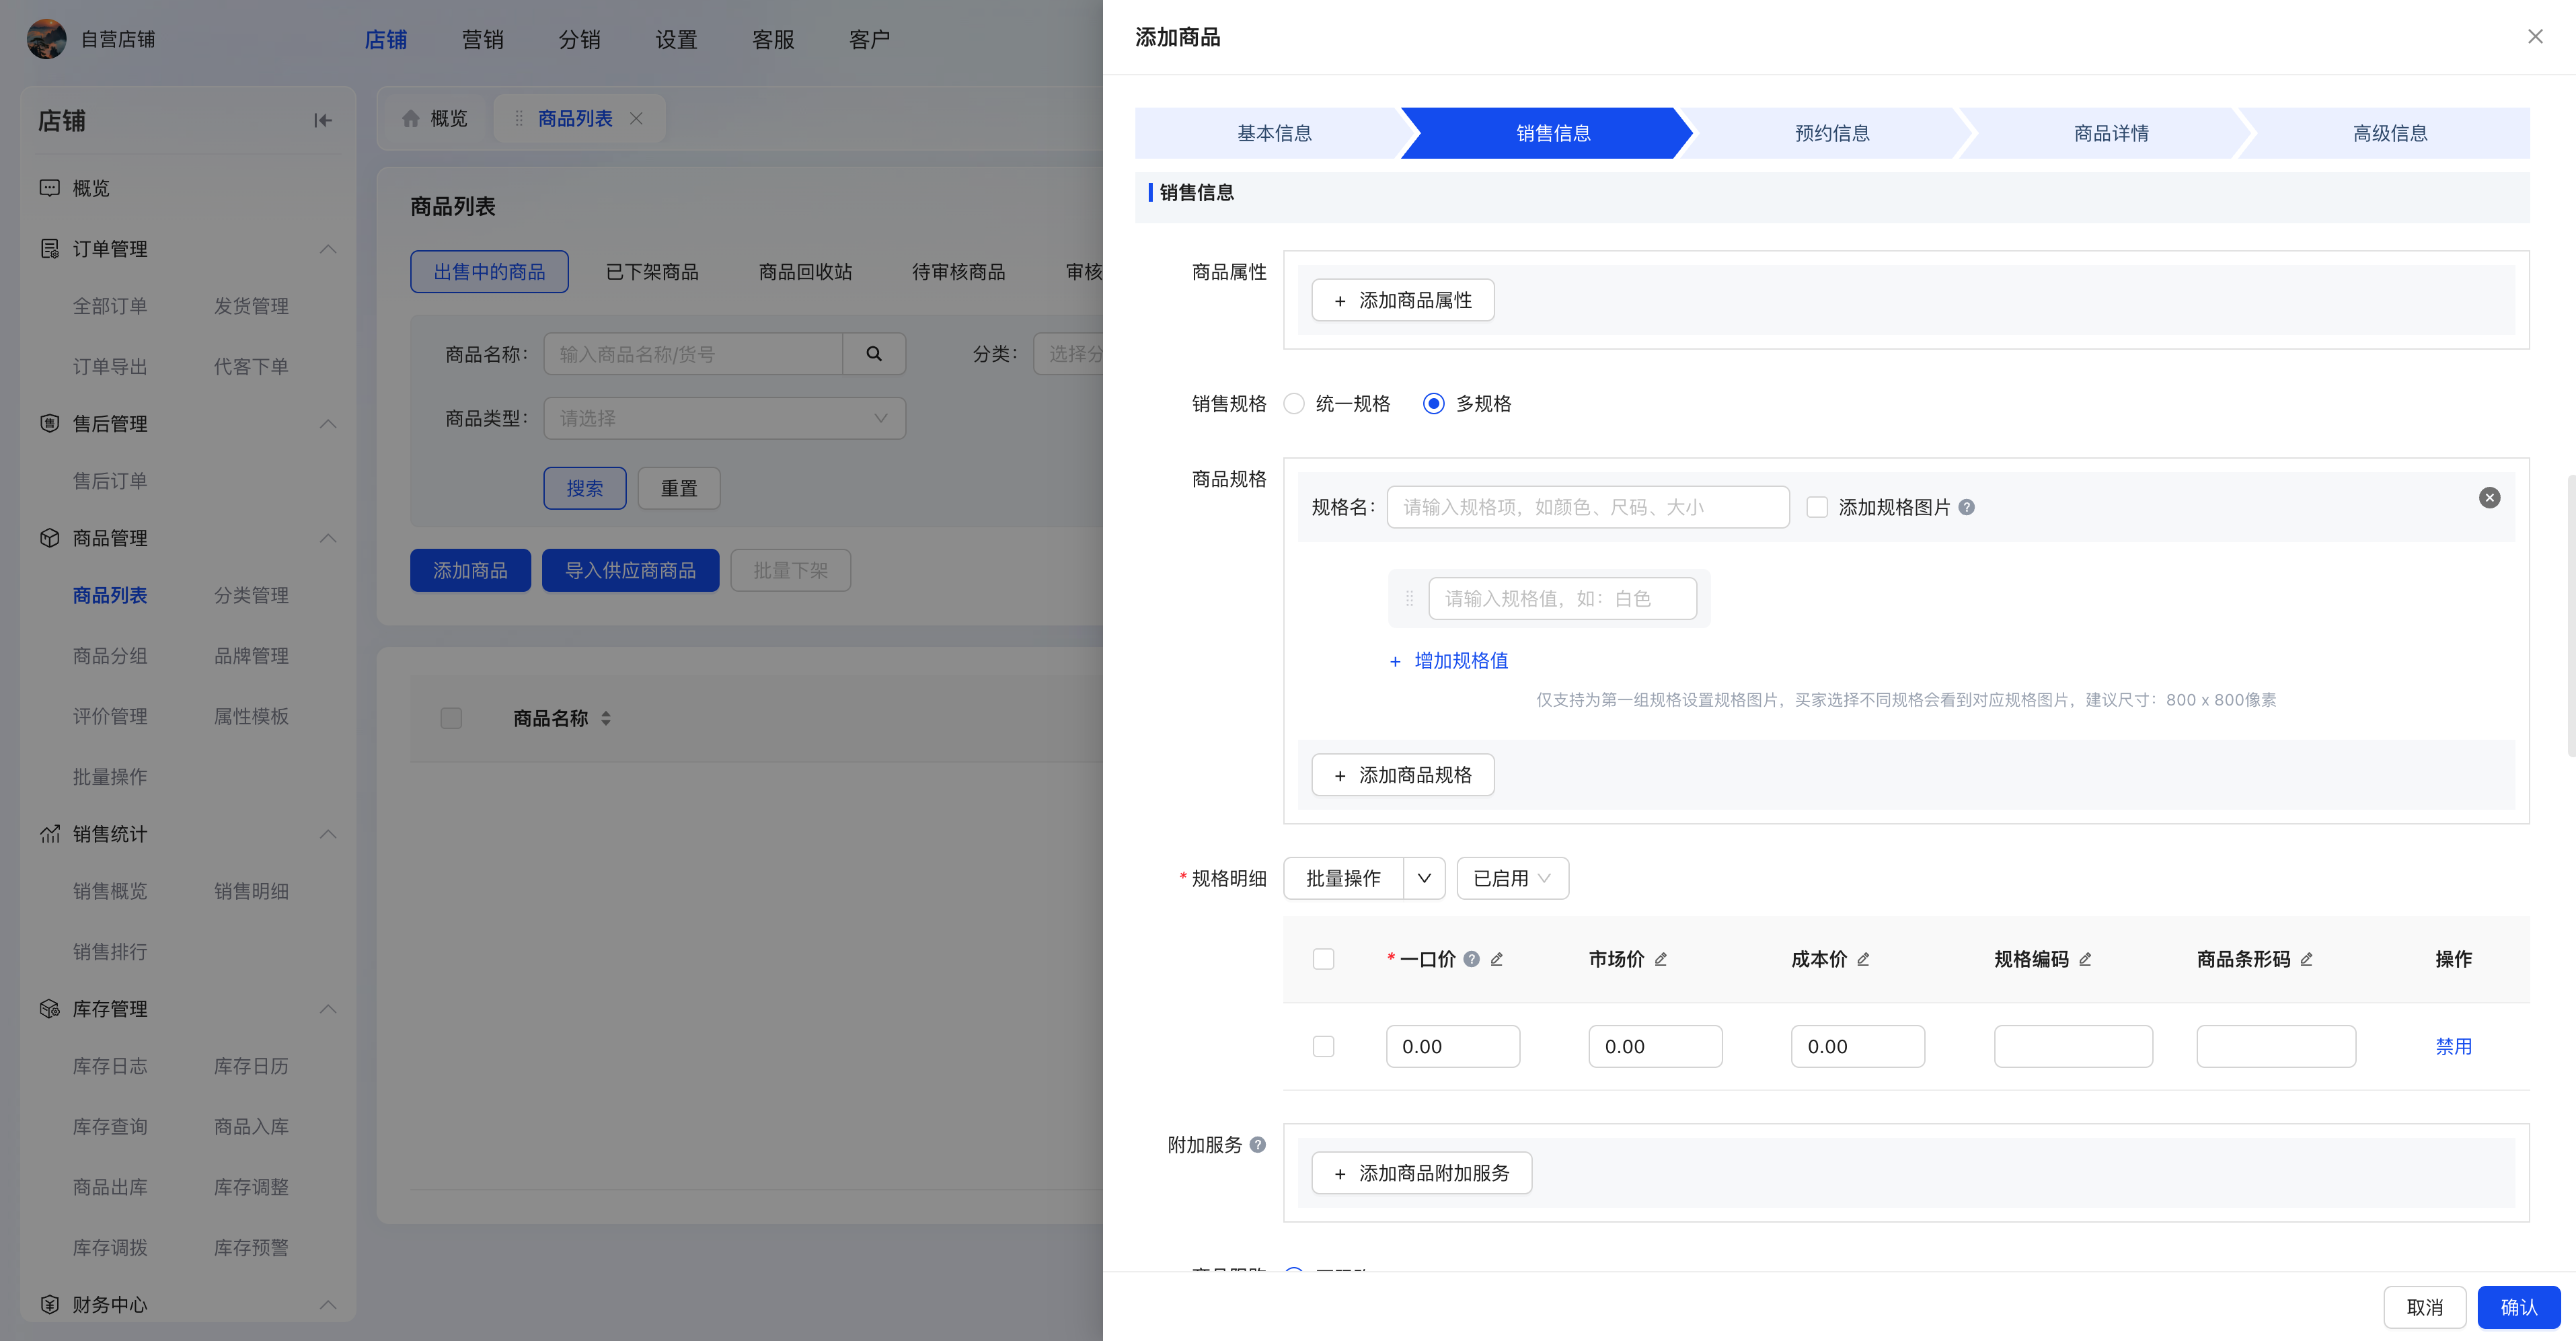Select the 统一规格 radio option
This screenshot has width=2576, height=1341.
[1294, 404]
